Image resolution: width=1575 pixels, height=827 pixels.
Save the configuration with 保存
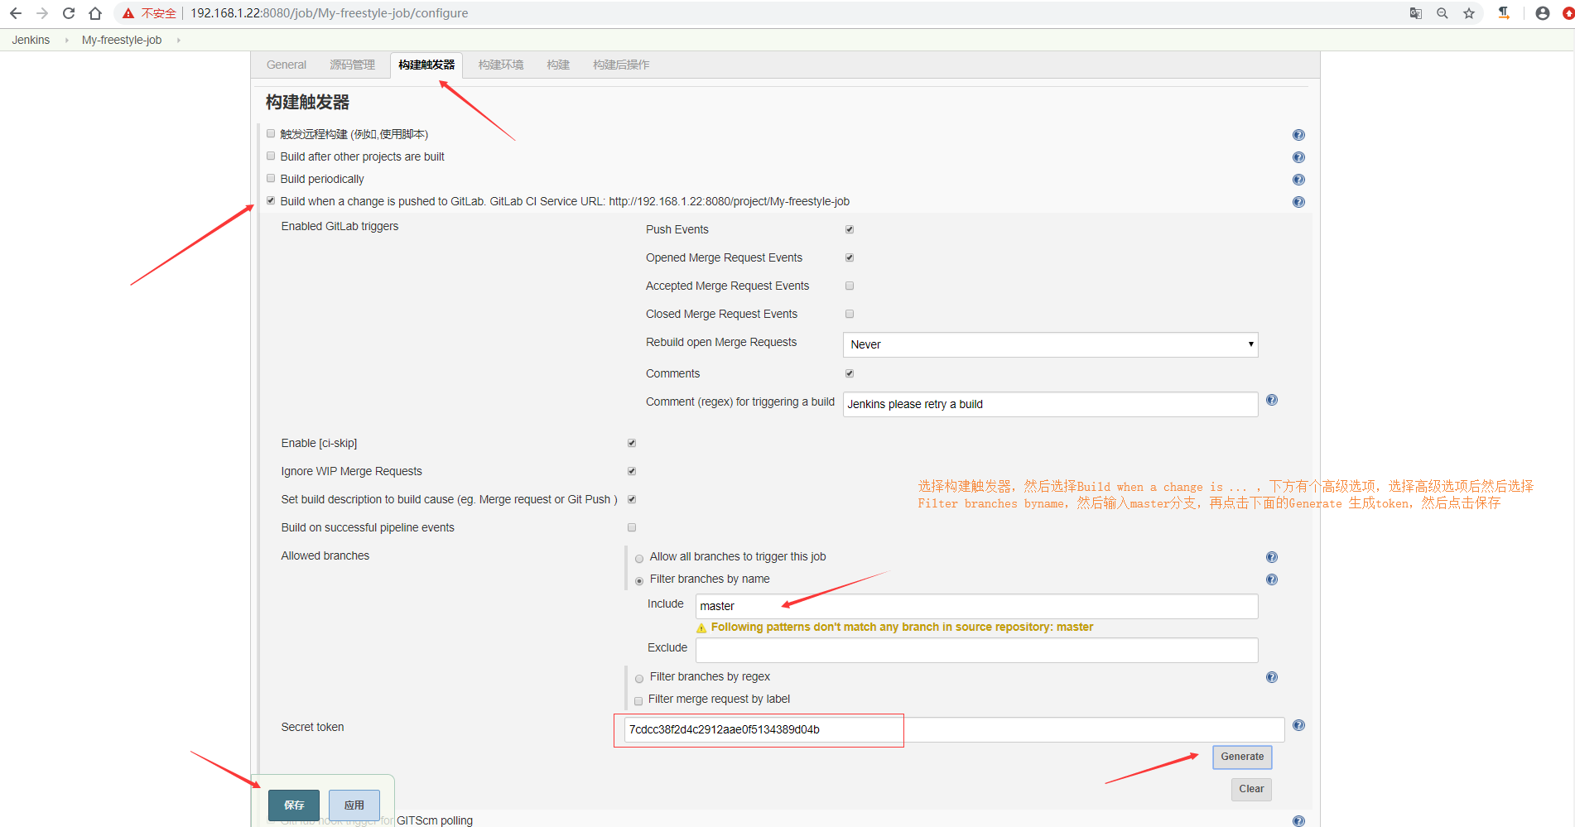(294, 805)
